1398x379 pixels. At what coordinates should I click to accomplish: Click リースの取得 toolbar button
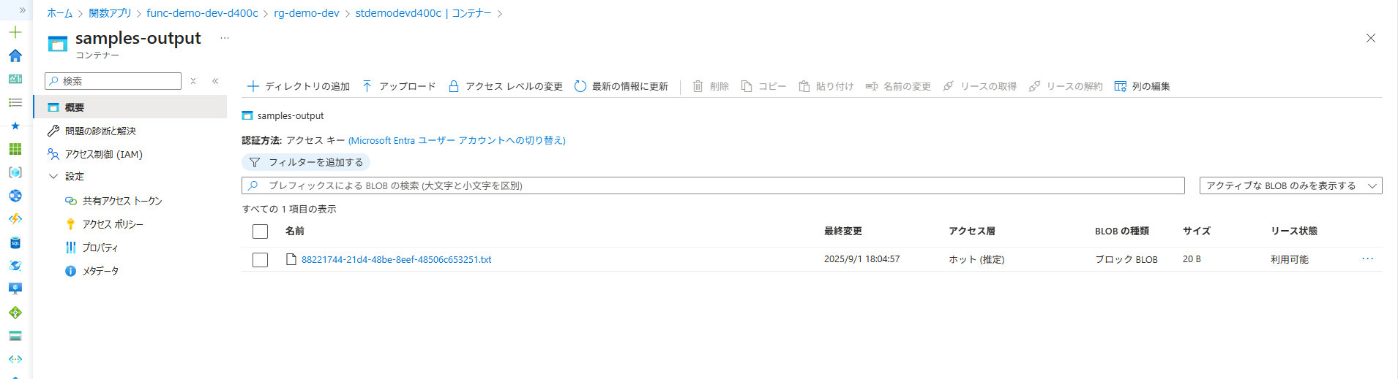click(979, 86)
